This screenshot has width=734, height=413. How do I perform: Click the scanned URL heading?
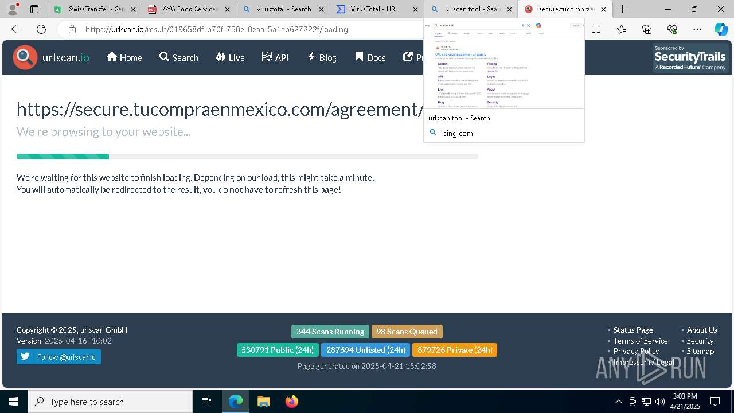[220, 109]
